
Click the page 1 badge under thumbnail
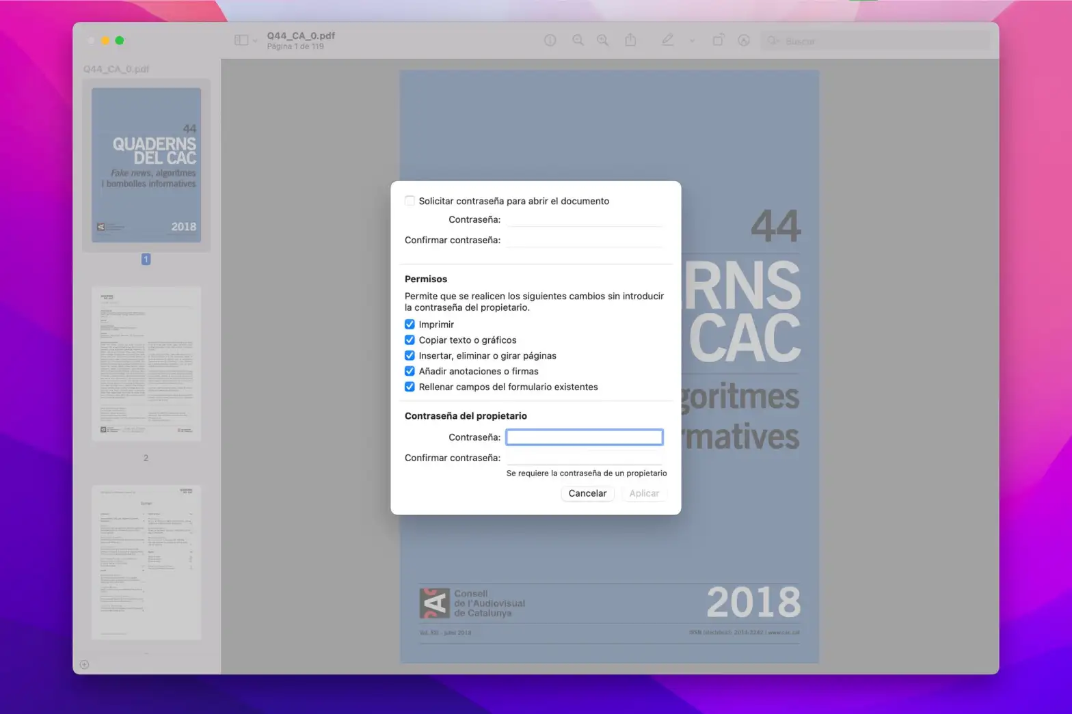146,259
